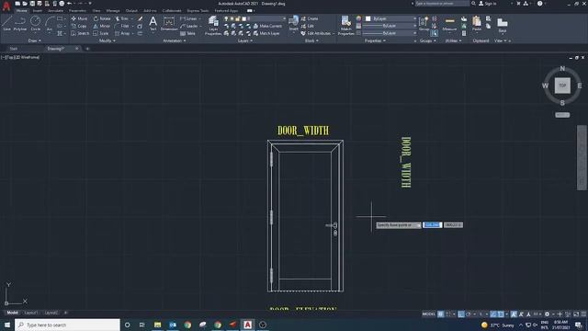Switch to the Annotate ribbon tab

tap(55, 11)
